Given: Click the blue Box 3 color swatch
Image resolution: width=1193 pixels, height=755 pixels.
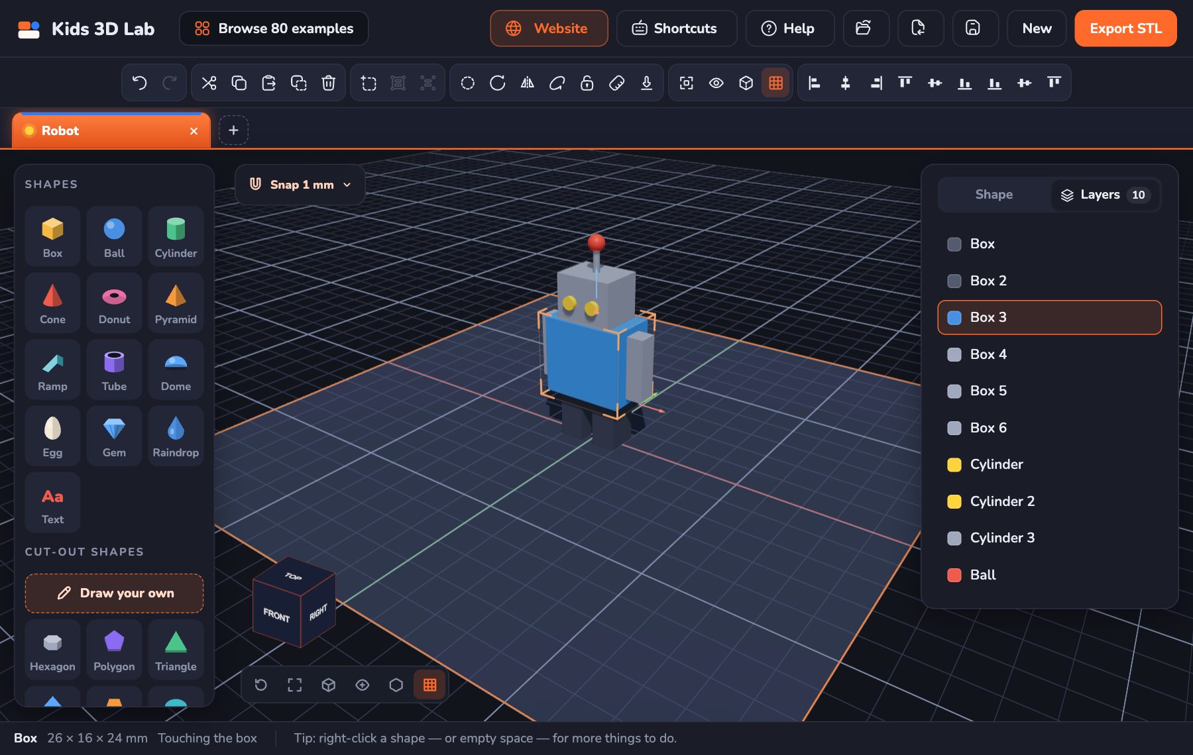Looking at the screenshot, I should pos(954,318).
